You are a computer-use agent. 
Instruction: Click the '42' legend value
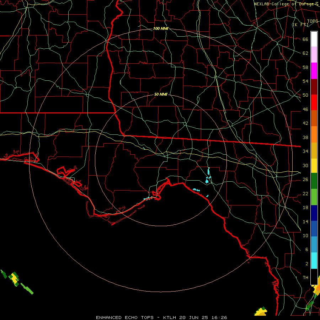coord(305,123)
